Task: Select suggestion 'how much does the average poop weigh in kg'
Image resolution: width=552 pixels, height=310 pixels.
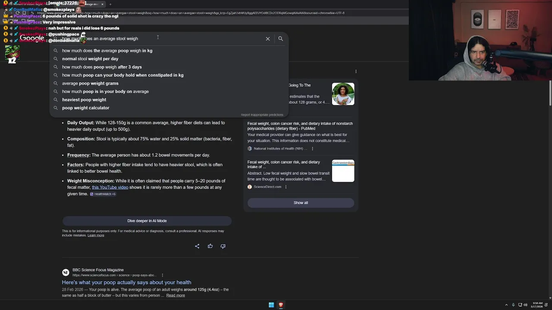Action: coord(169,51)
